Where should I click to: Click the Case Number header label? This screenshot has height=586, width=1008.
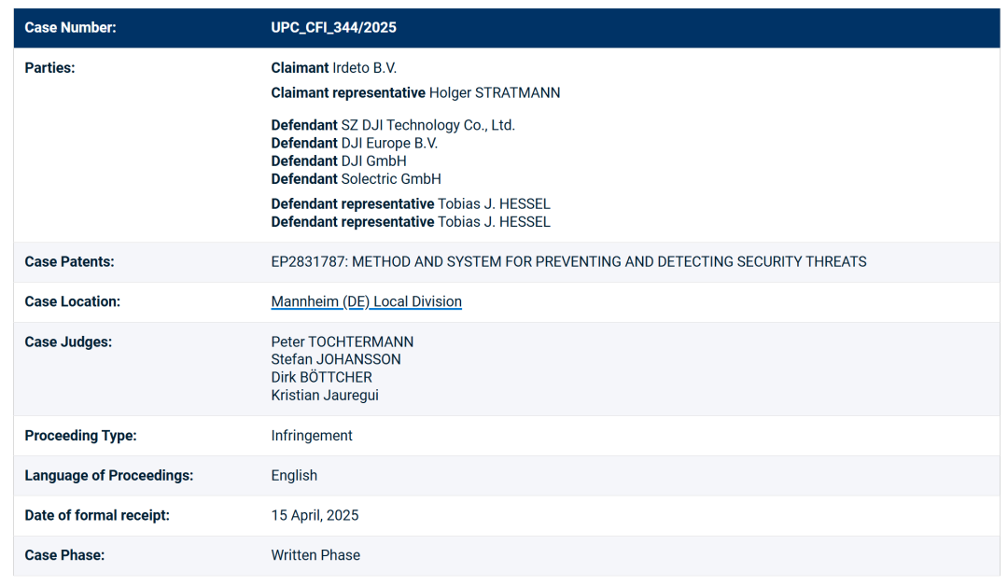point(70,28)
